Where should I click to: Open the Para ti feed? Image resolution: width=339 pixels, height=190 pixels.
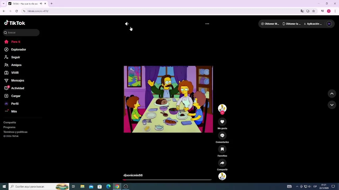click(x=16, y=42)
